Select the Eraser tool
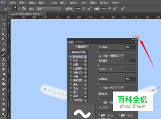This screenshot has height=119, width=161. pyautogui.click(x=3, y=69)
